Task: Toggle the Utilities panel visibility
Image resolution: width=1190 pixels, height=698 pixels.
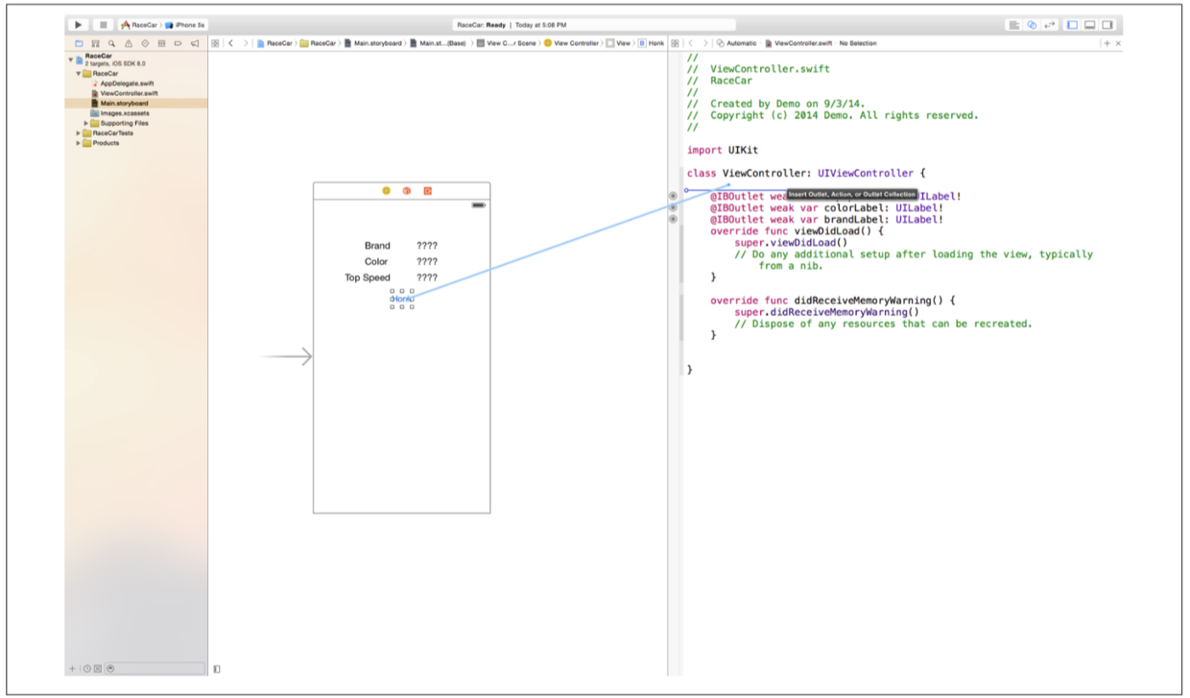Action: pos(1107,25)
